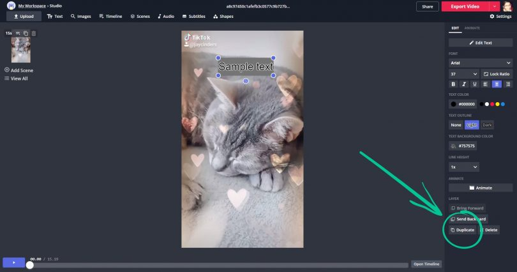Image resolution: width=517 pixels, height=272 pixels.
Task: Open the Shapes tool
Action: pos(223,16)
